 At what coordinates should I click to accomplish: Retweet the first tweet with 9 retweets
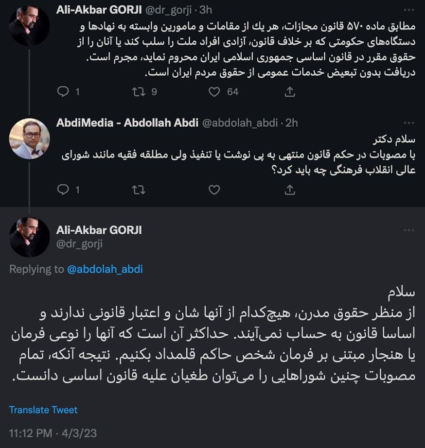(x=139, y=92)
